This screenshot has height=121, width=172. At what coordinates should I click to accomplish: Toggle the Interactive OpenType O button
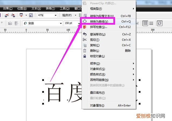pyautogui.click(x=160, y=23)
